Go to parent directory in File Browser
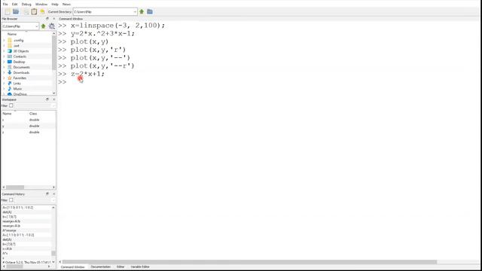 (44, 26)
